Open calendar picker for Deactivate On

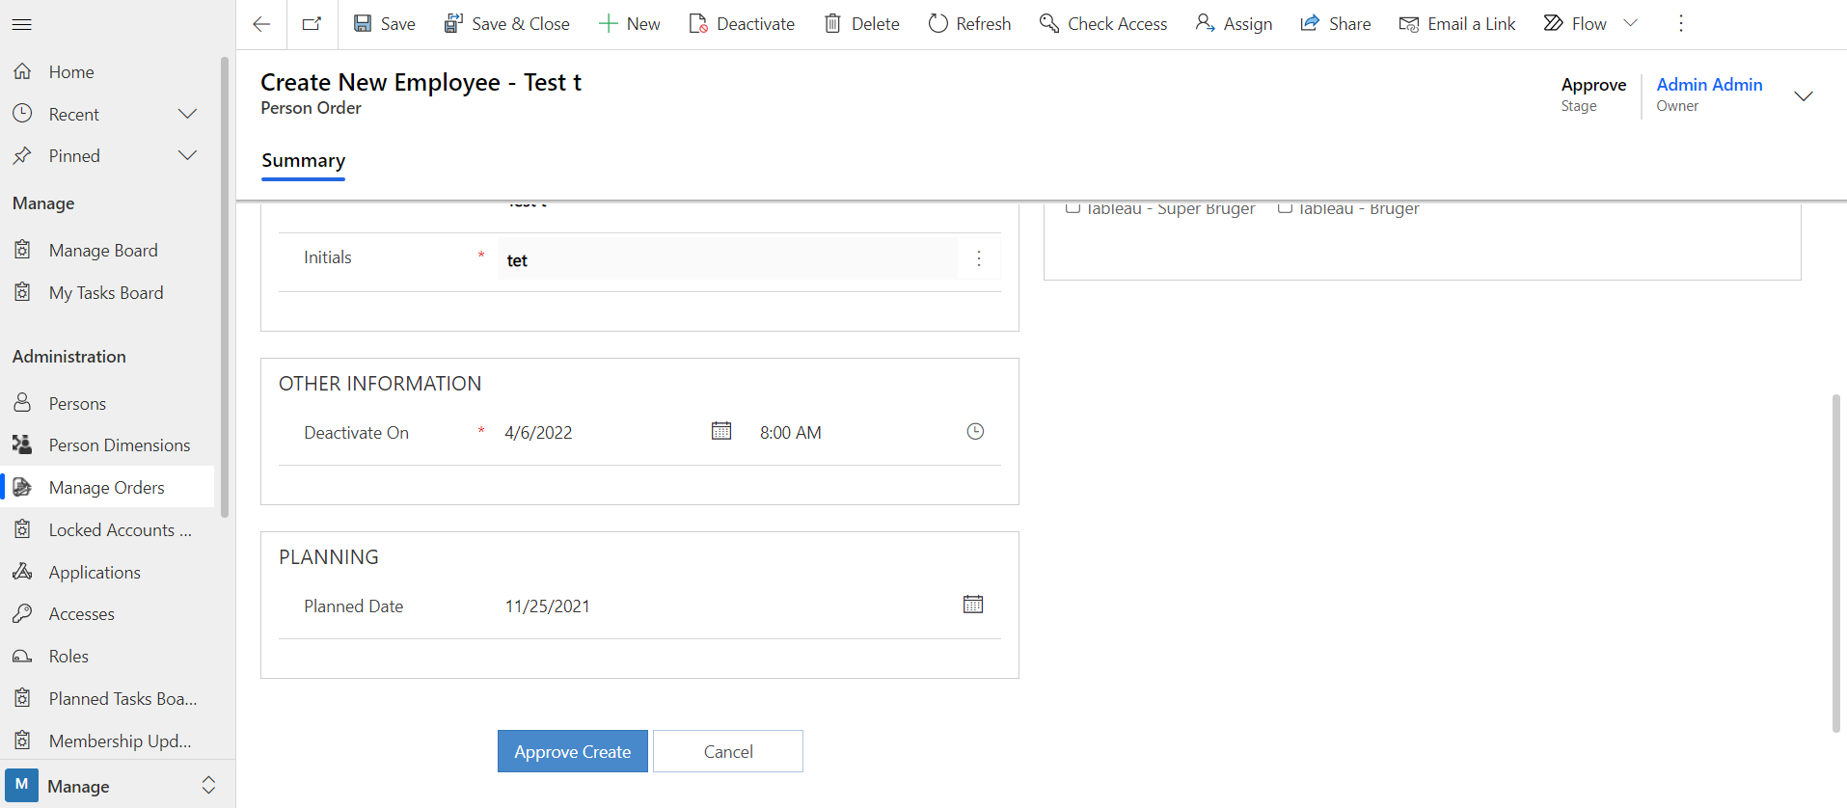point(721,431)
